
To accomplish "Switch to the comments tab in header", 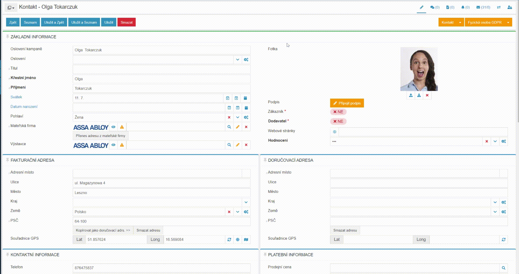I will 435,7.
